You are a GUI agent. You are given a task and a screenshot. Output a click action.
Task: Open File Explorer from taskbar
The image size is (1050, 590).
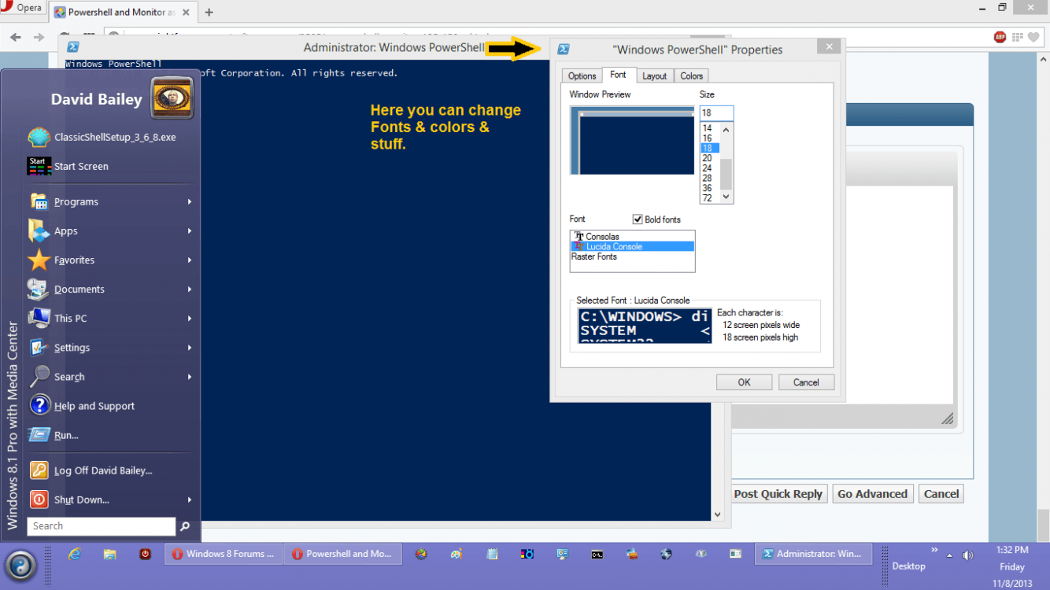click(110, 554)
